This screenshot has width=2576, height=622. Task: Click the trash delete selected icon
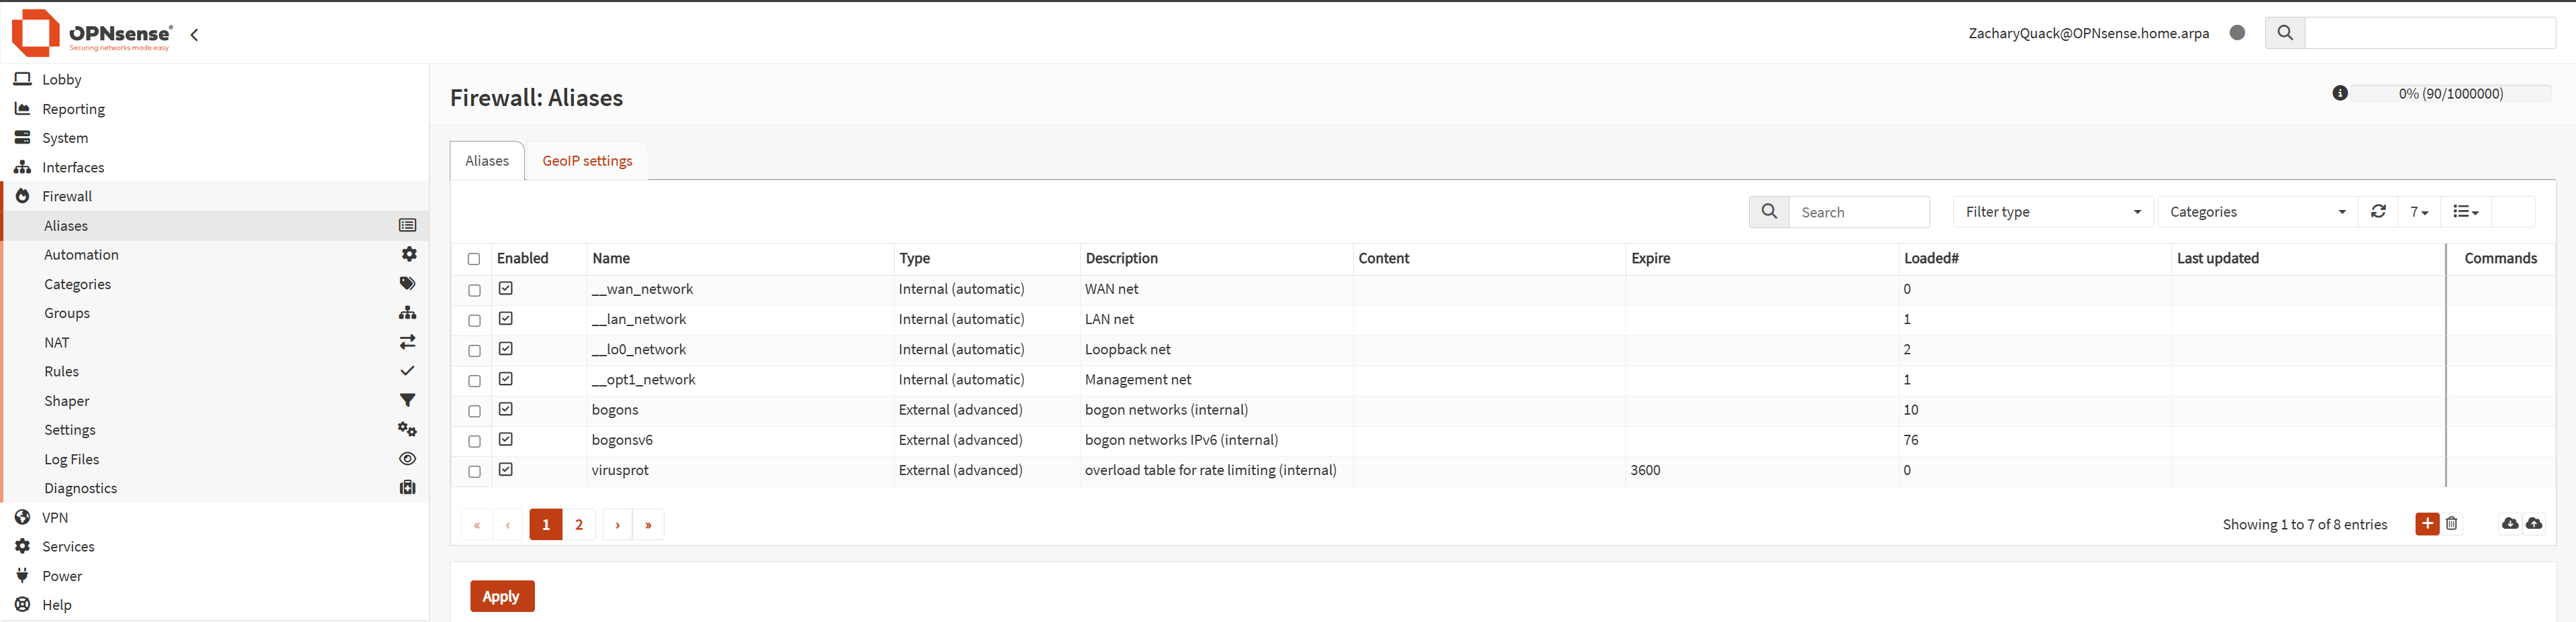[2451, 524]
